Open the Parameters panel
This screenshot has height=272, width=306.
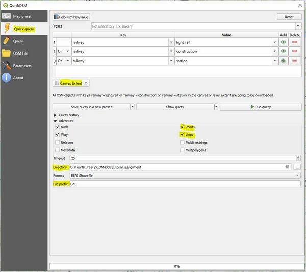(22, 66)
